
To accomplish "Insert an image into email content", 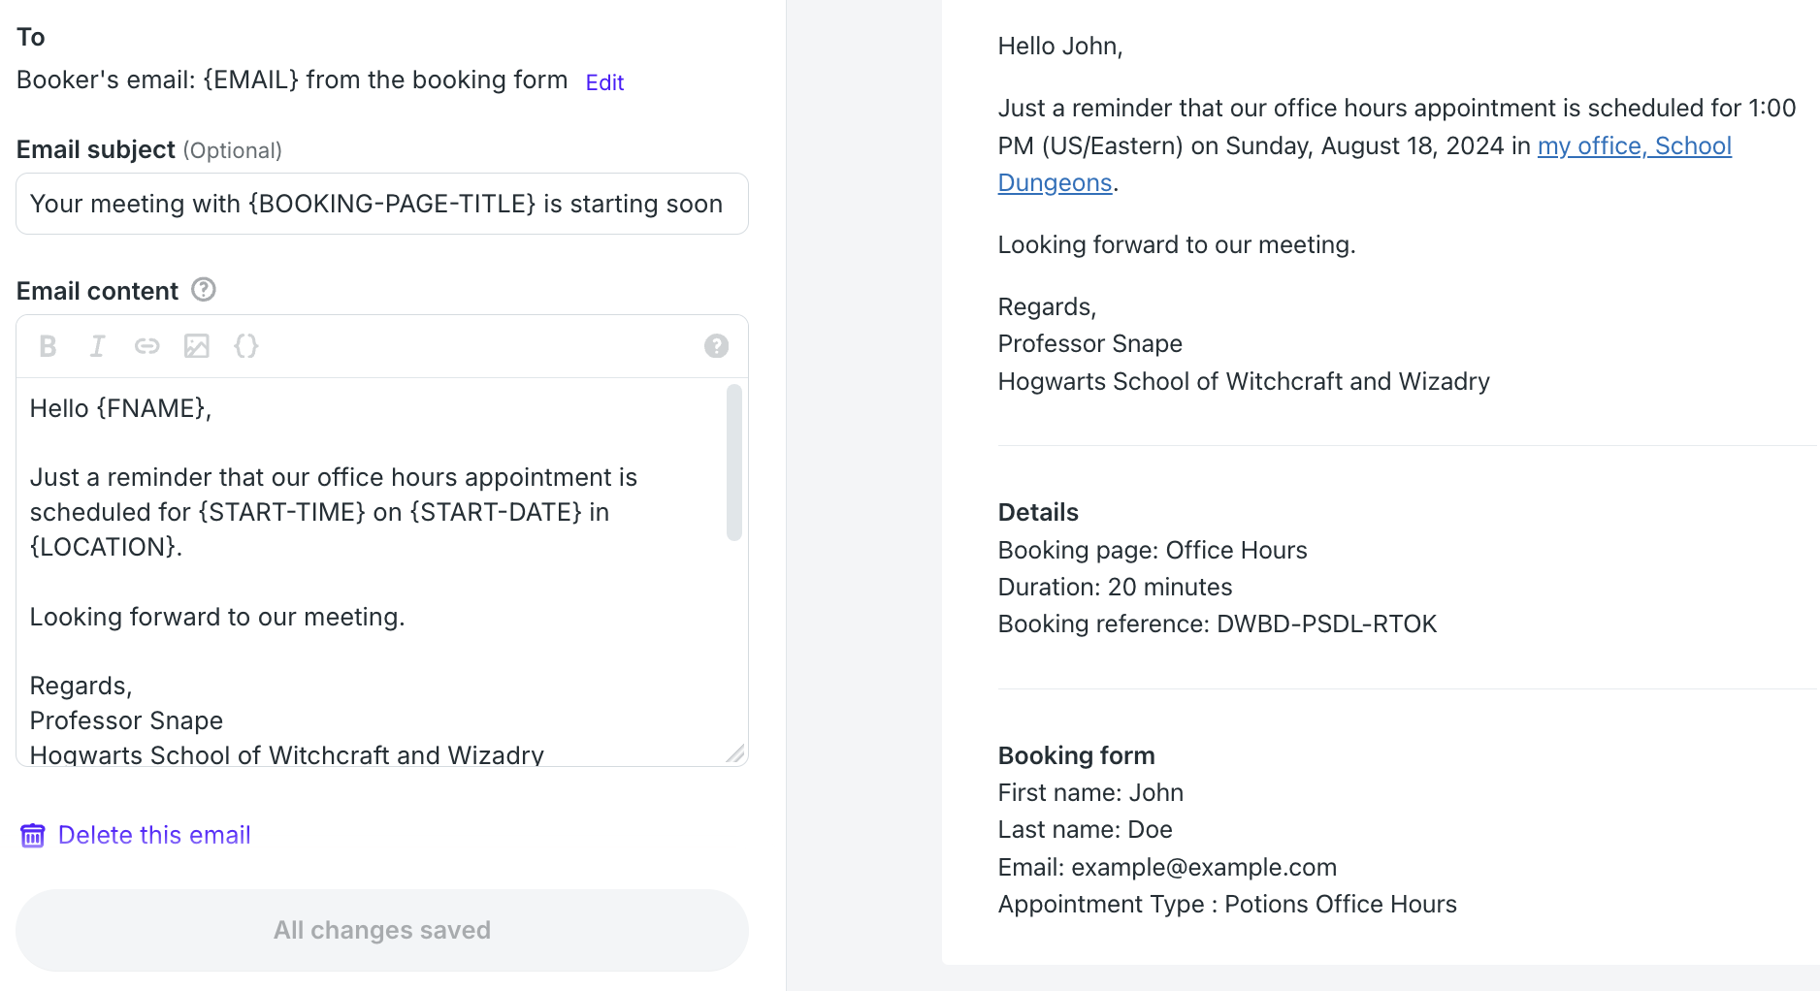I will (197, 346).
